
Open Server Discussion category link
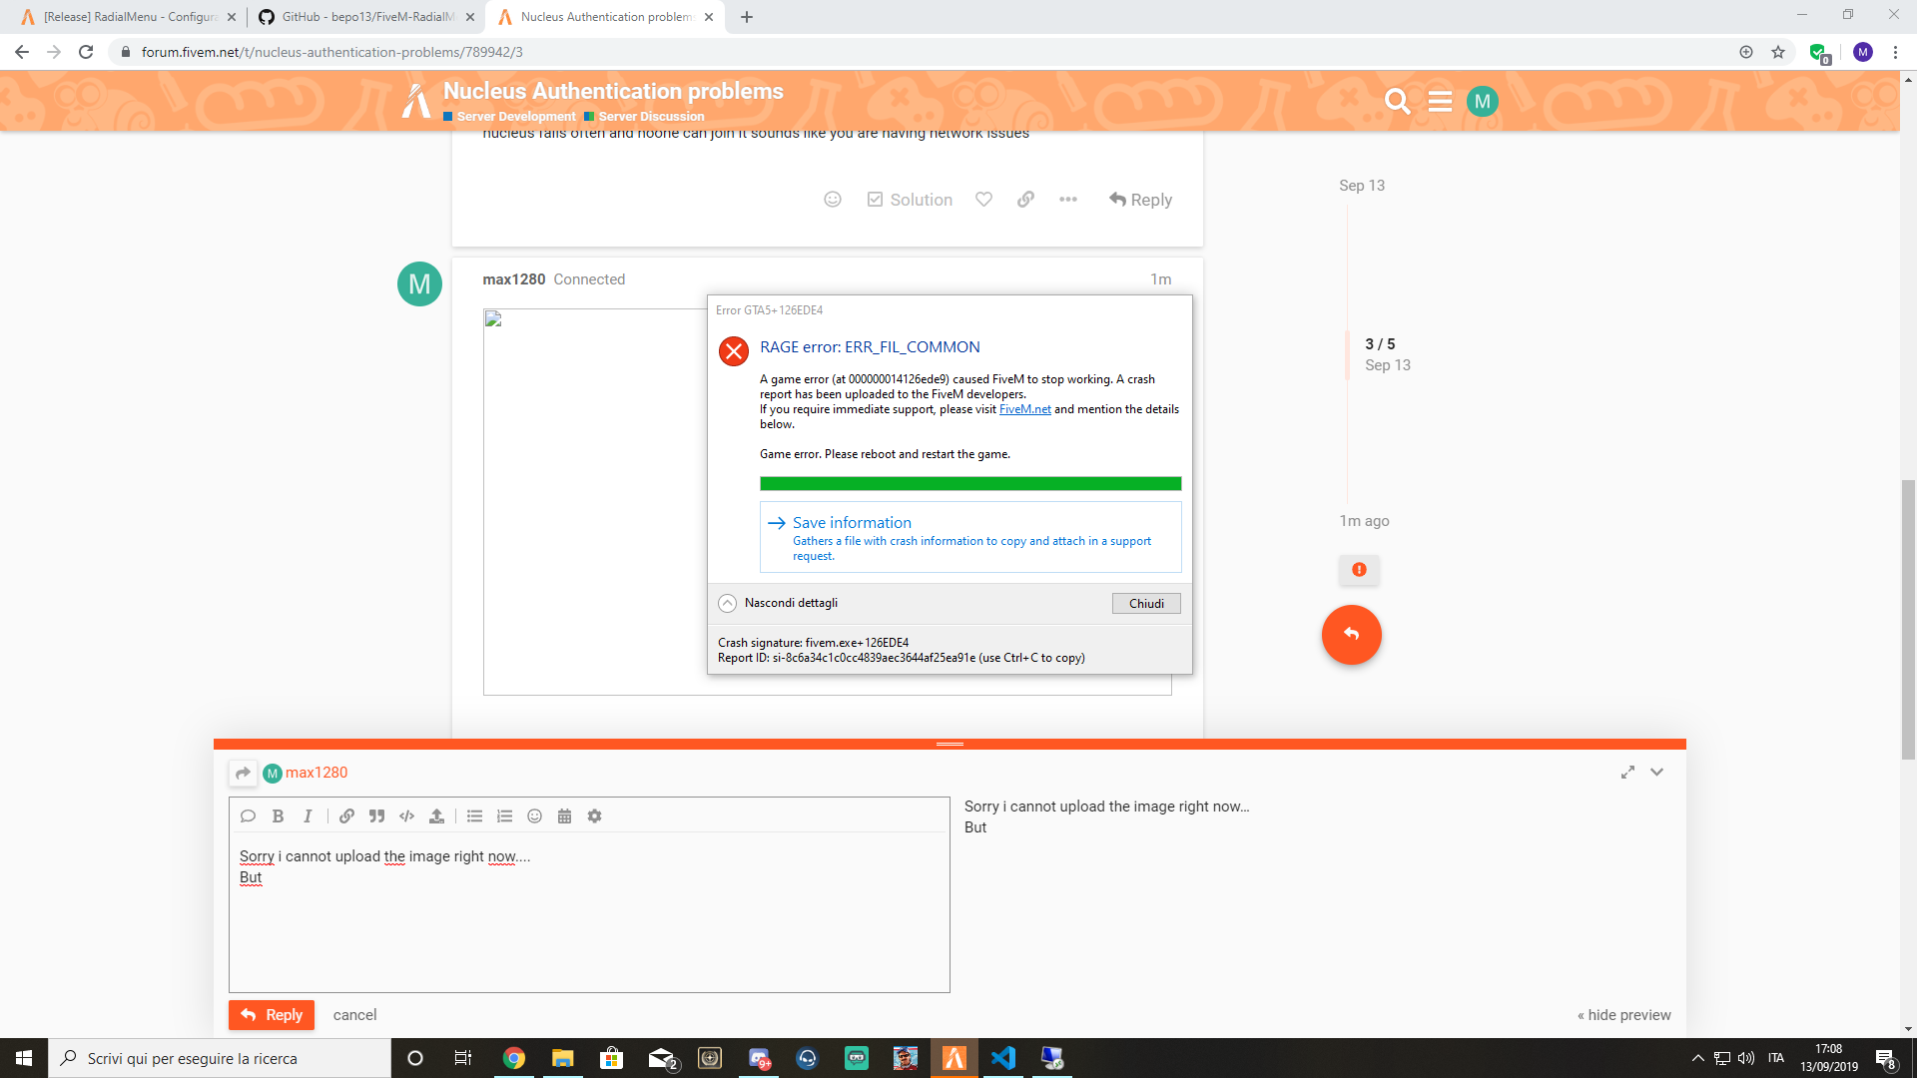(x=644, y=117)
